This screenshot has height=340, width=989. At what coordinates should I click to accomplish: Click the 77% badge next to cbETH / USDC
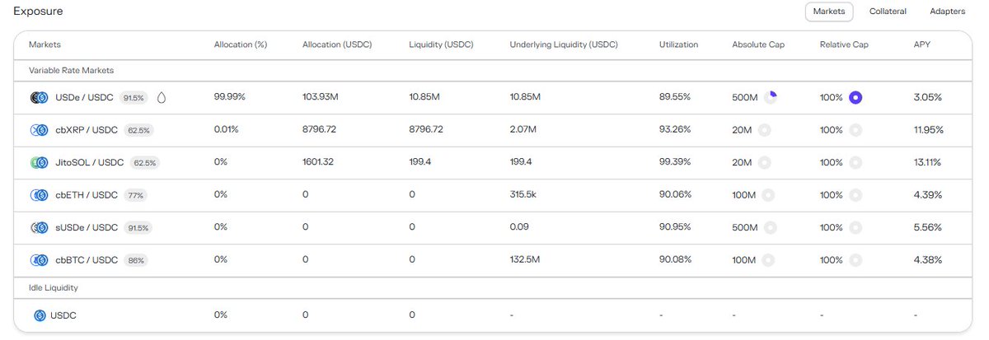[x=135, y=195]
